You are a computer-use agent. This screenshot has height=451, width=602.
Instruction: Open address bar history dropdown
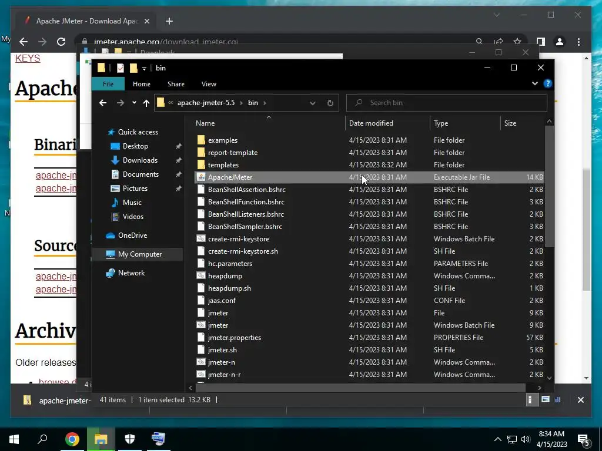[313, 103]
